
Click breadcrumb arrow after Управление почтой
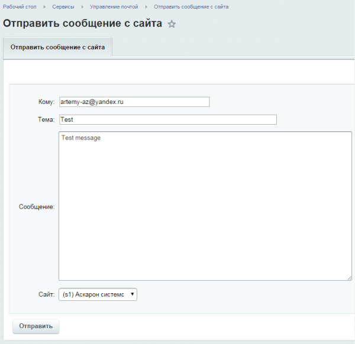pyautogui.click(x=146, y=7)
